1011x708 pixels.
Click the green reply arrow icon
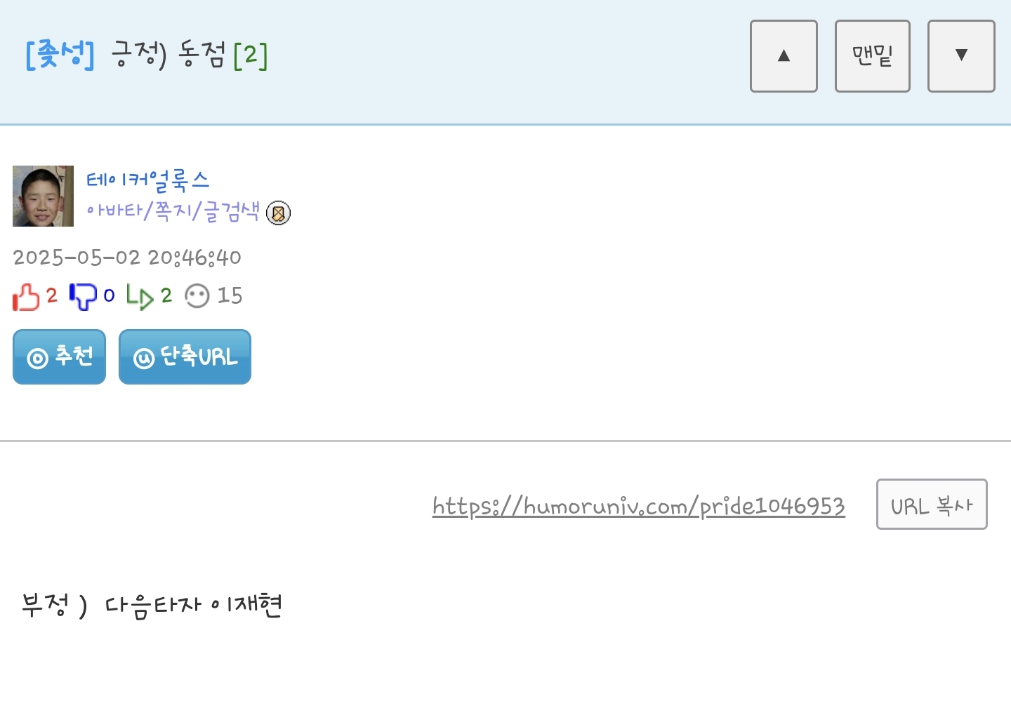140,297
